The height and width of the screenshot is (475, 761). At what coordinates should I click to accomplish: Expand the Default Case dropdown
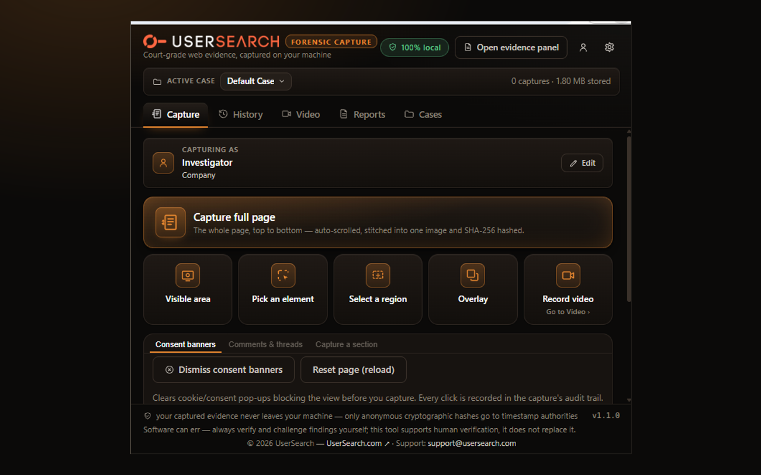click(256, 81)
